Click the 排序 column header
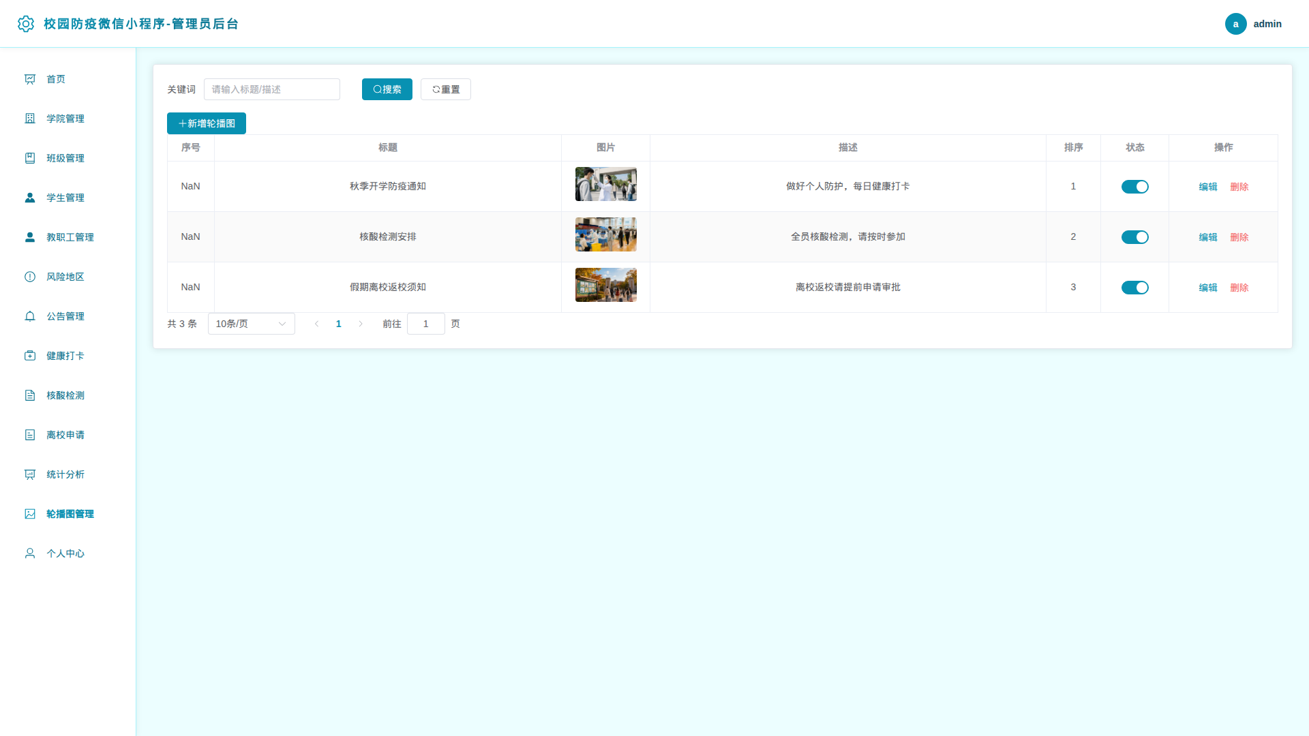1309x736 pixels. (x=1073, y=147)
